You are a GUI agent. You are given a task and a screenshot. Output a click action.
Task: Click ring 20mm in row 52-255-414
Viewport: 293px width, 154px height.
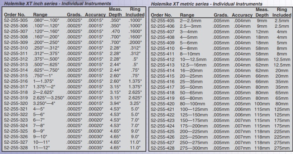tap(282, 71)
